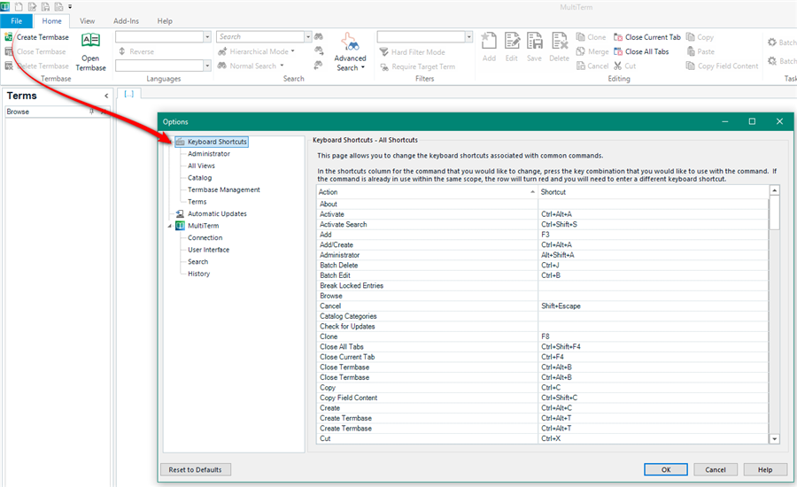Click the Create Termbase ribbon button
797x487 pixels.
click(36, 37)
